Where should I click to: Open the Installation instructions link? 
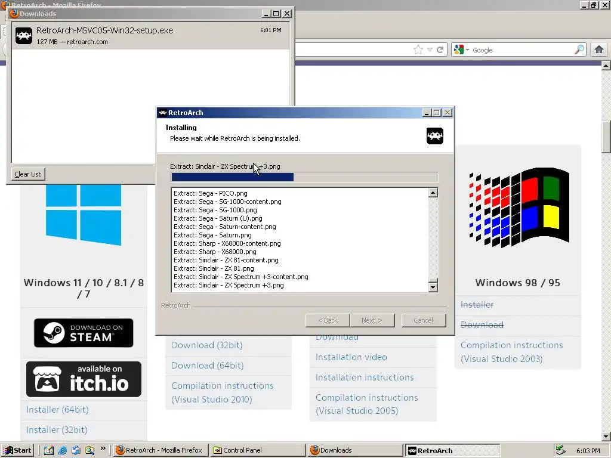pos(365,377)
